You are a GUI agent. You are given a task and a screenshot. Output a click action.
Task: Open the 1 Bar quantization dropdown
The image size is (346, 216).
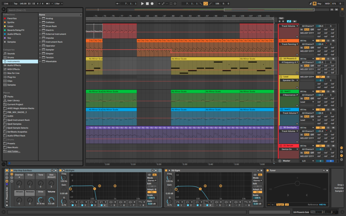[58, 3]
